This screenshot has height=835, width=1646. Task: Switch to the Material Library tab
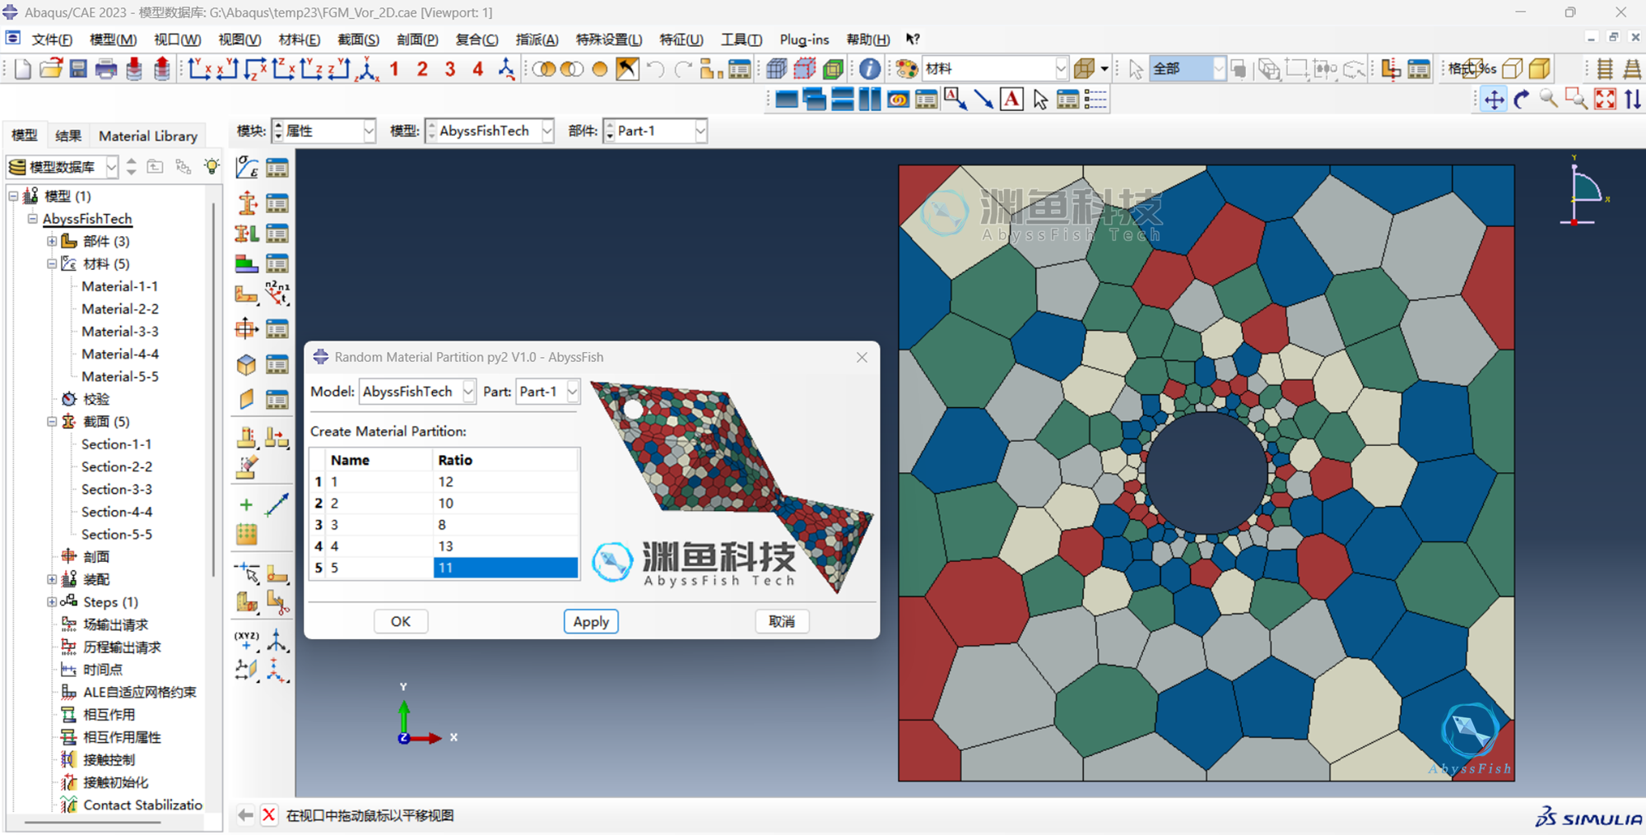click(148, 136)
